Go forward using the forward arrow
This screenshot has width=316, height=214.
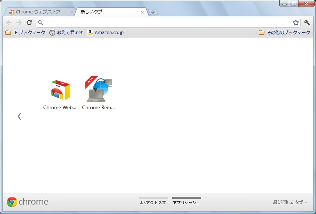(x=19, y=22)
